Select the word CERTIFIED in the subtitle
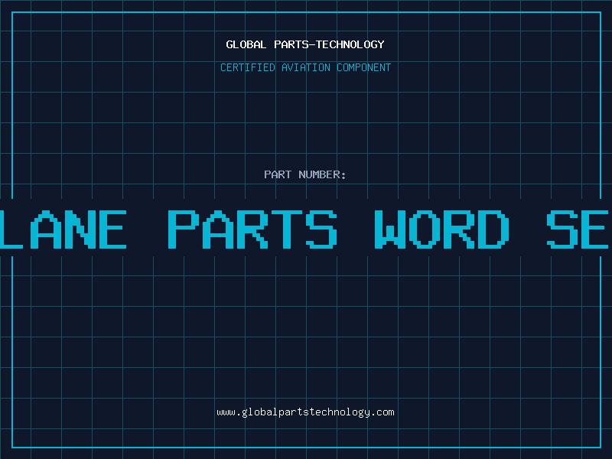This screenshot has width=612, height=459. tap(248, 67)
